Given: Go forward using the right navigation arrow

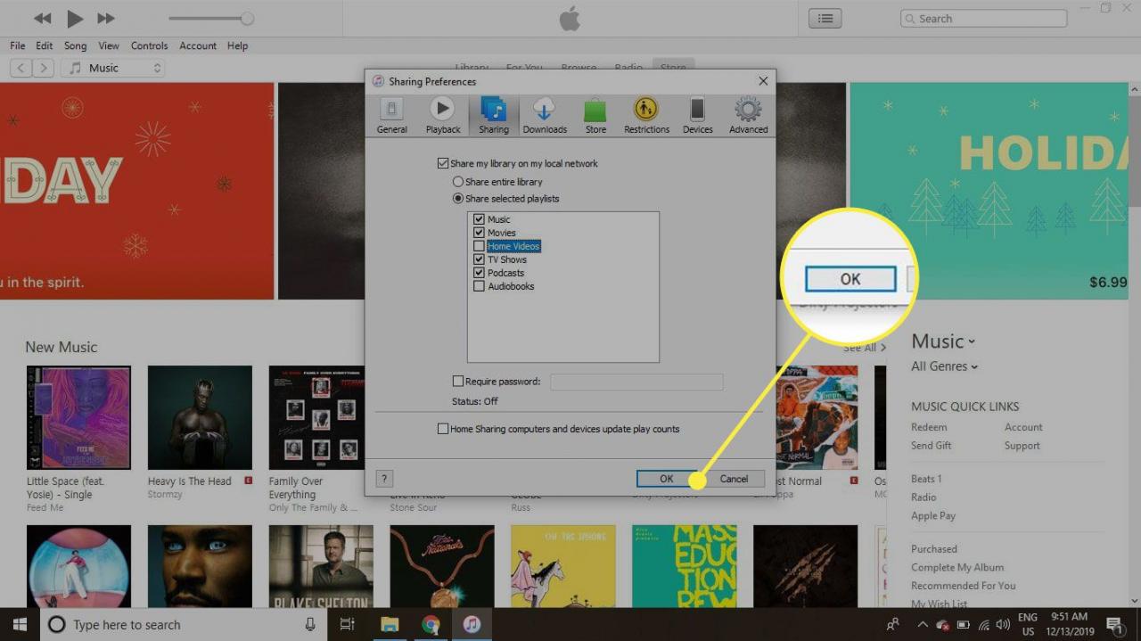Looking at the screenshot, I should click(x=44, y=68).
